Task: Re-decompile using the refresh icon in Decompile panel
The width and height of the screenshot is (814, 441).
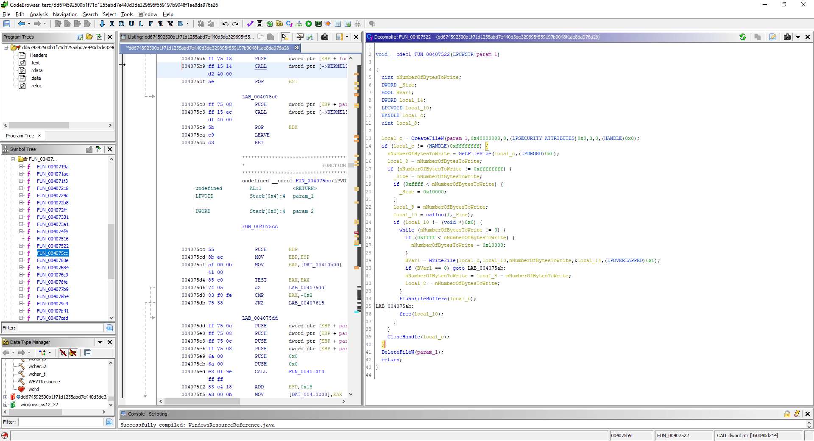Action: coord(743,37)
